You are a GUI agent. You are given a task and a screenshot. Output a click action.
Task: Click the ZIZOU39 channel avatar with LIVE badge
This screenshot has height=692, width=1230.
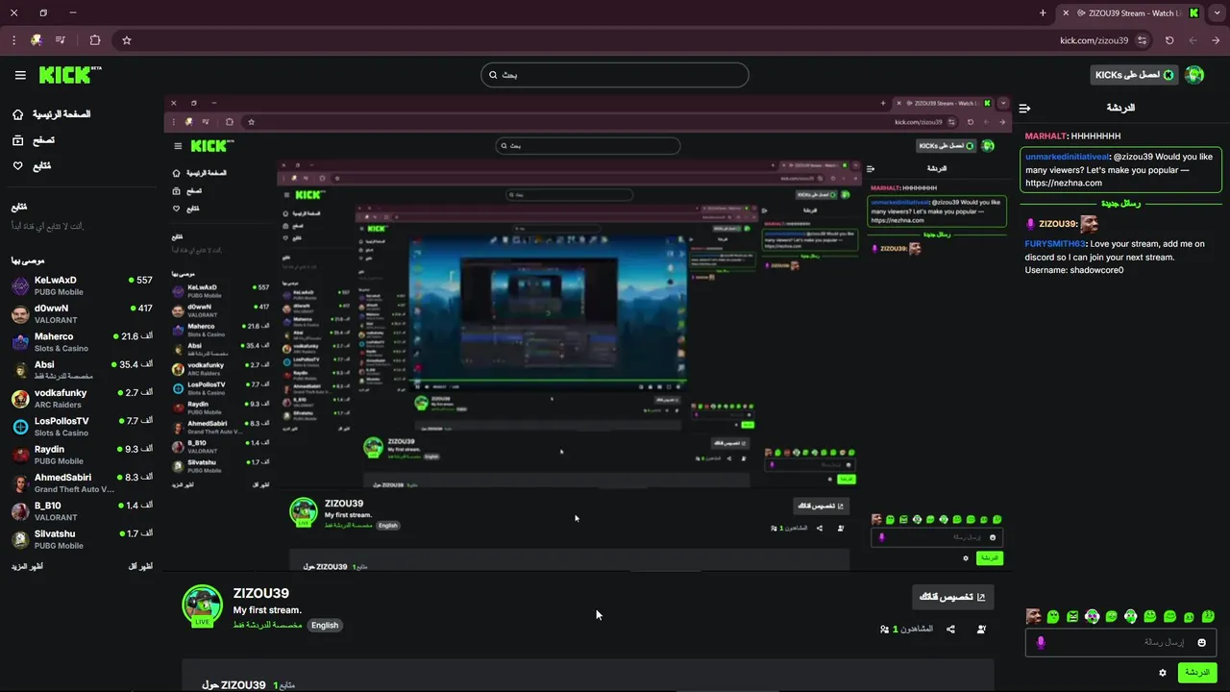tap(202, 605)
